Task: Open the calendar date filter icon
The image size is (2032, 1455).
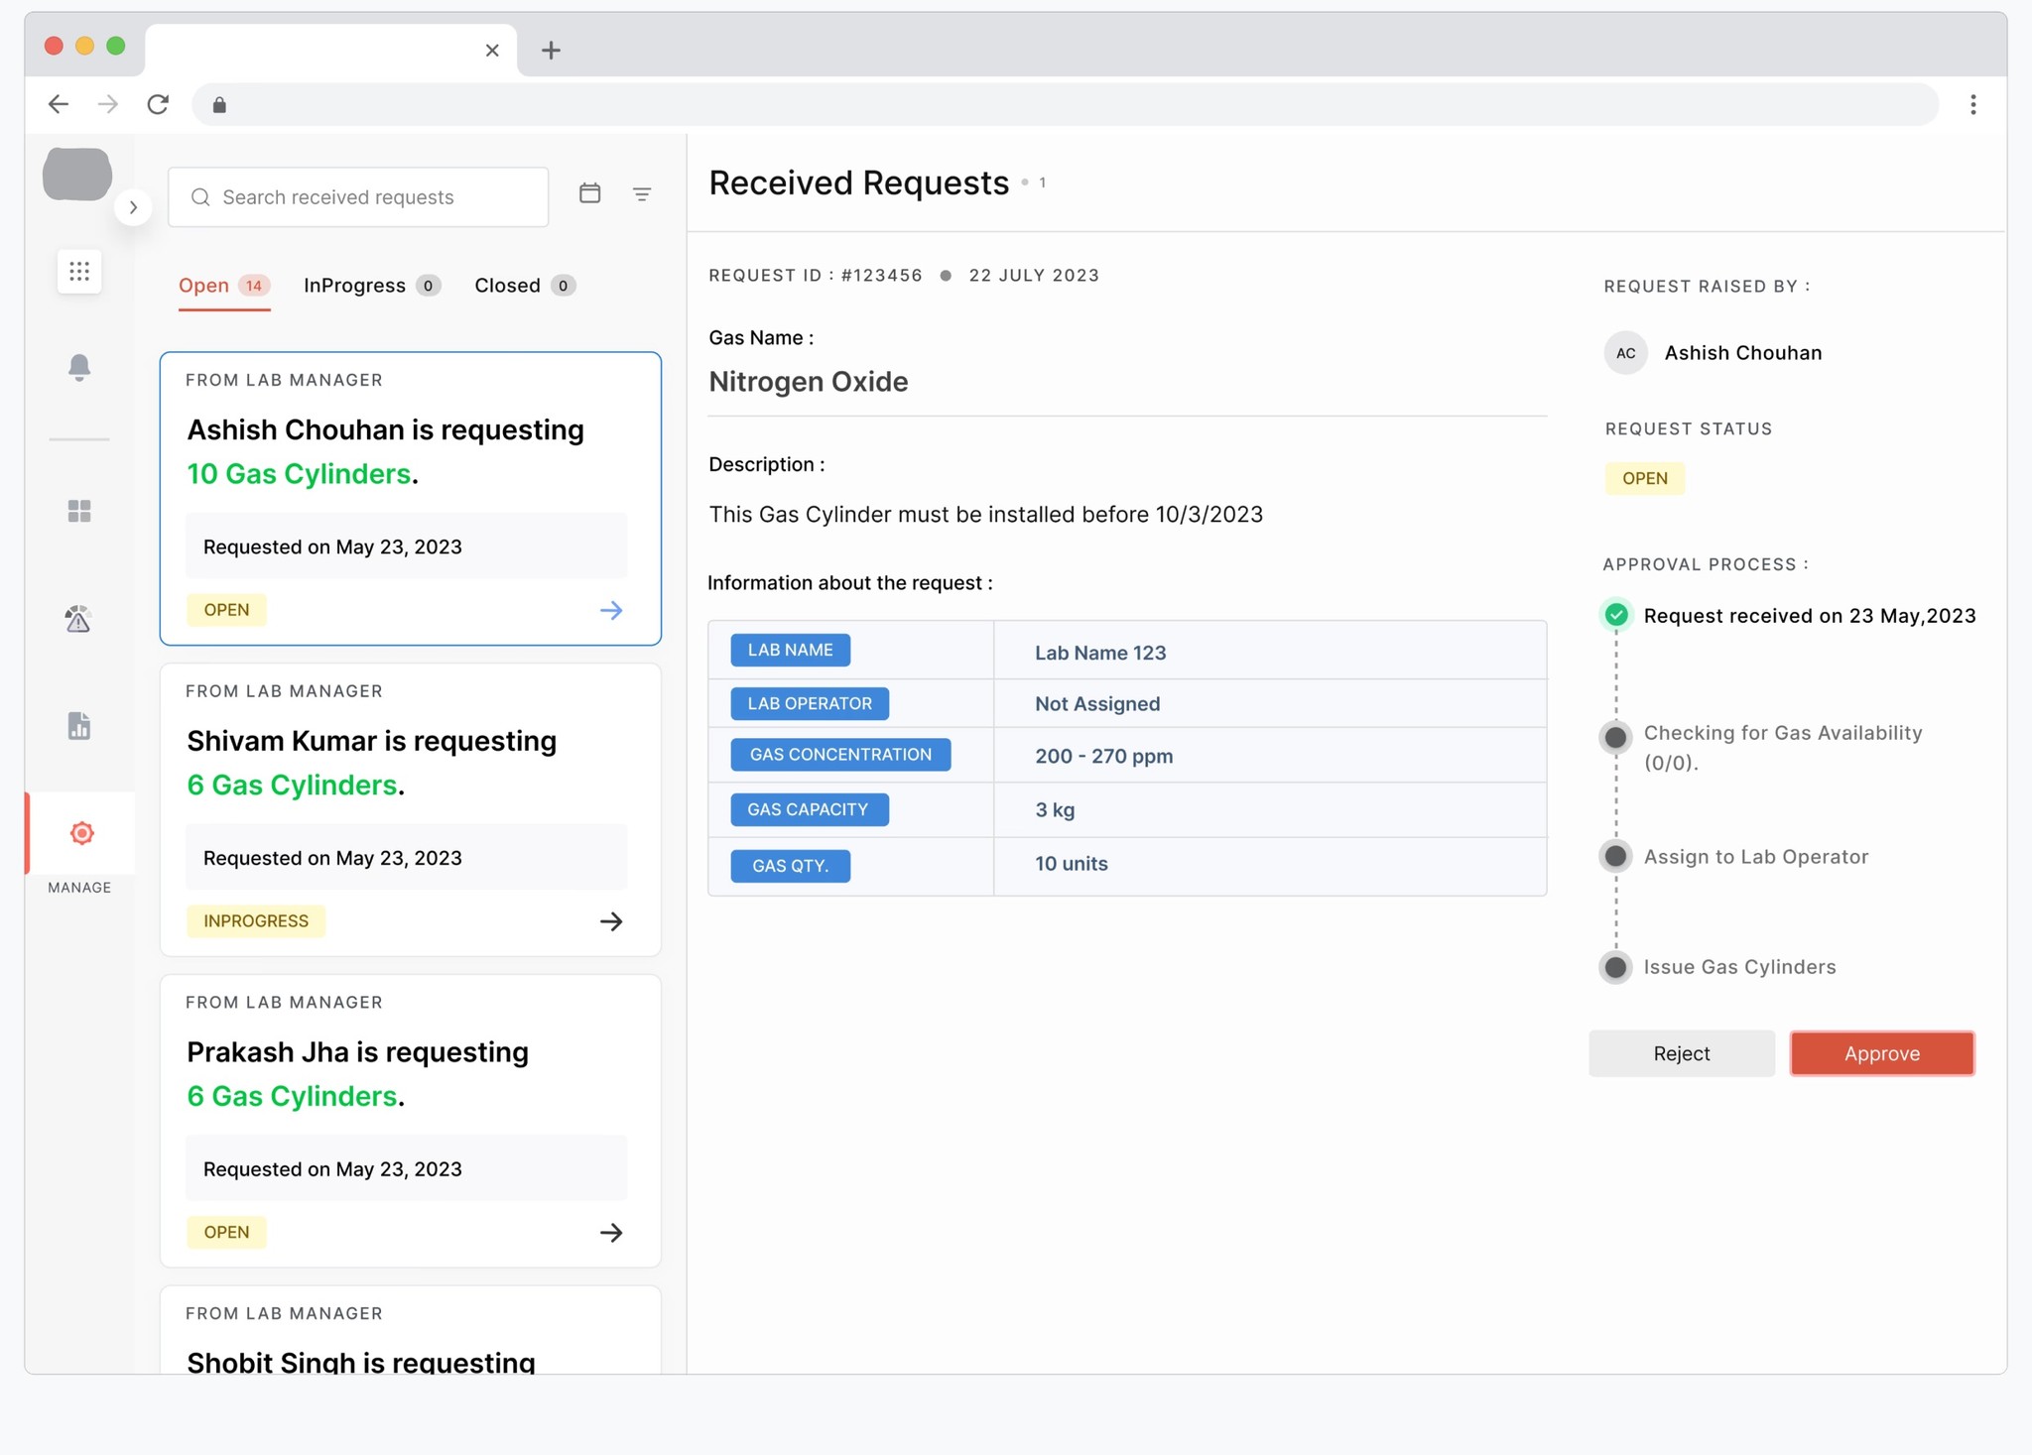Action: coord(589,193)
